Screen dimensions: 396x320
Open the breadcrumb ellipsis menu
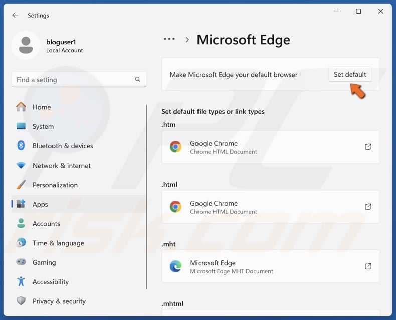(x=169, y=39)
